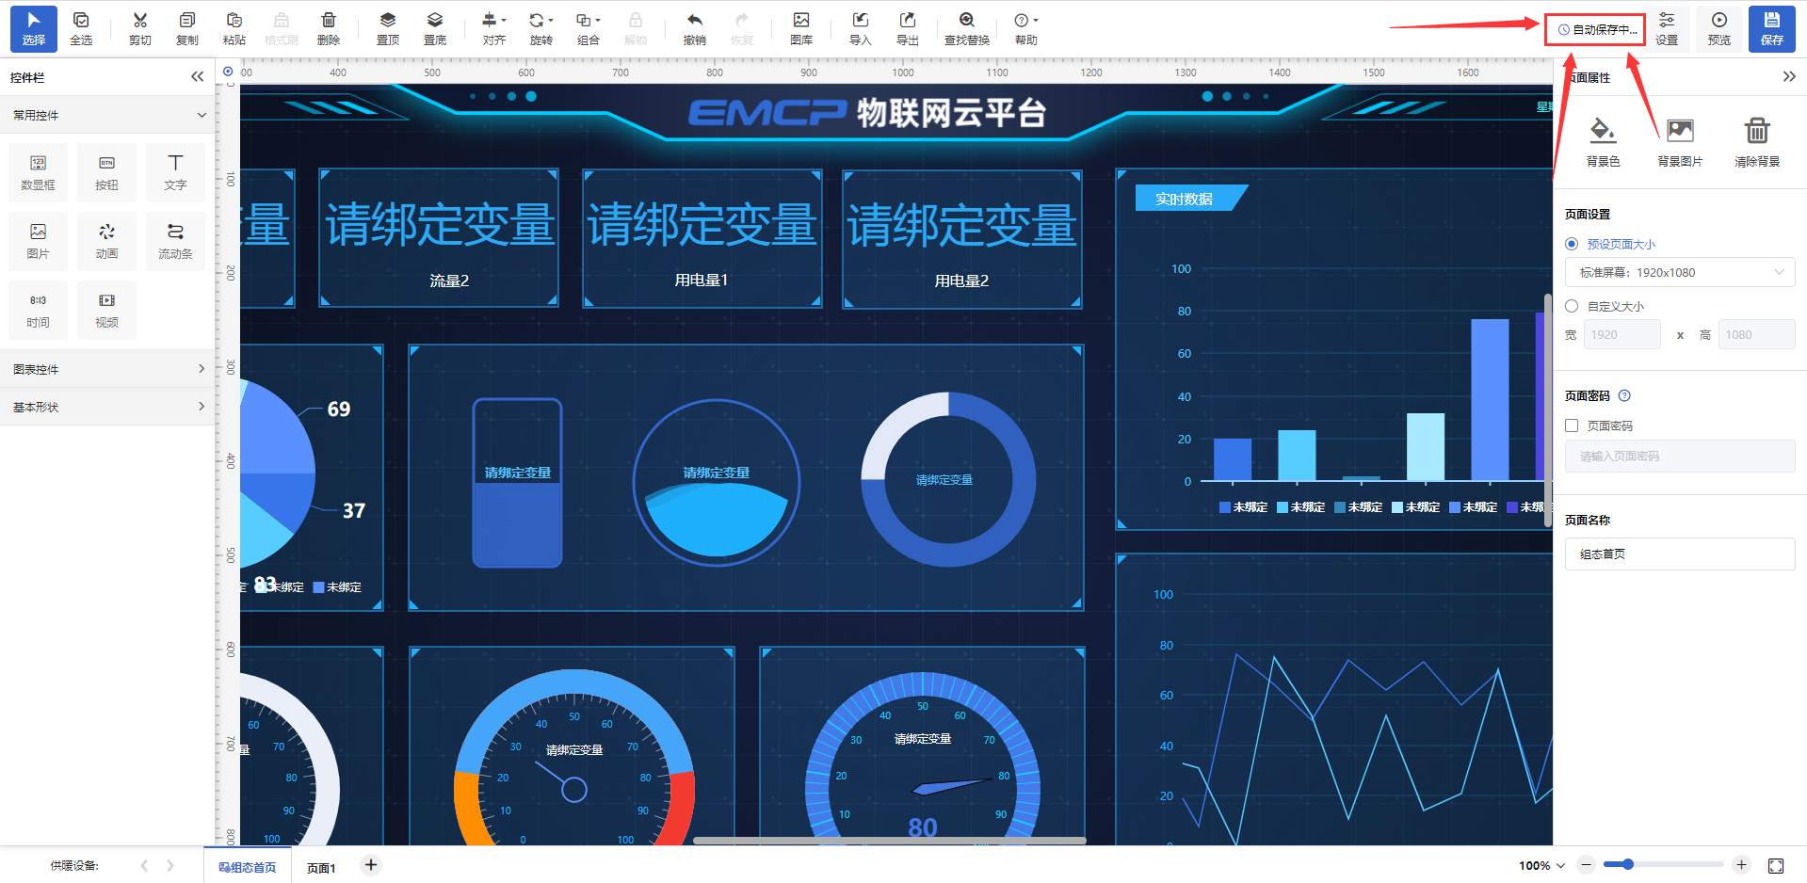Click the 高 height input field
Viewport: 1807px width, 883px height.
1756,334
